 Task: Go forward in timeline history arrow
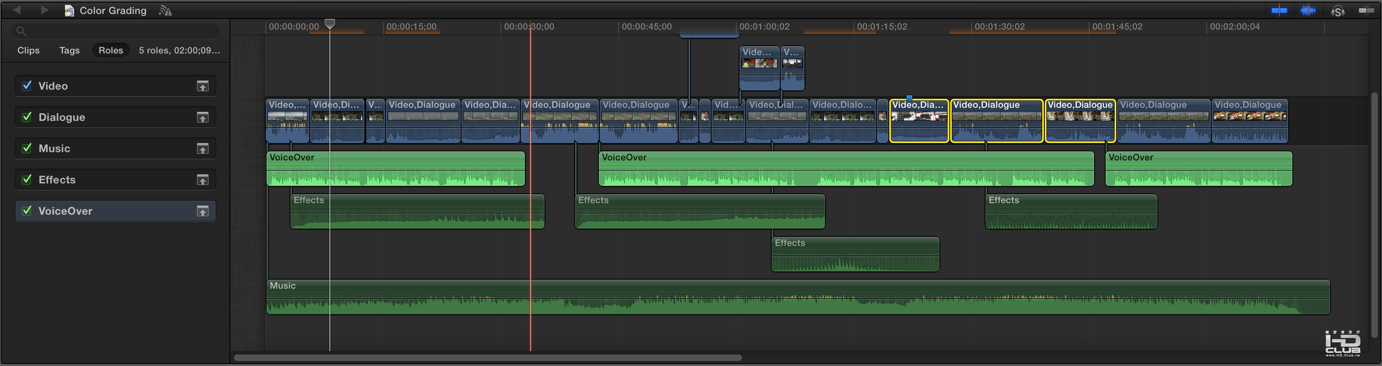tap(45, 10)
